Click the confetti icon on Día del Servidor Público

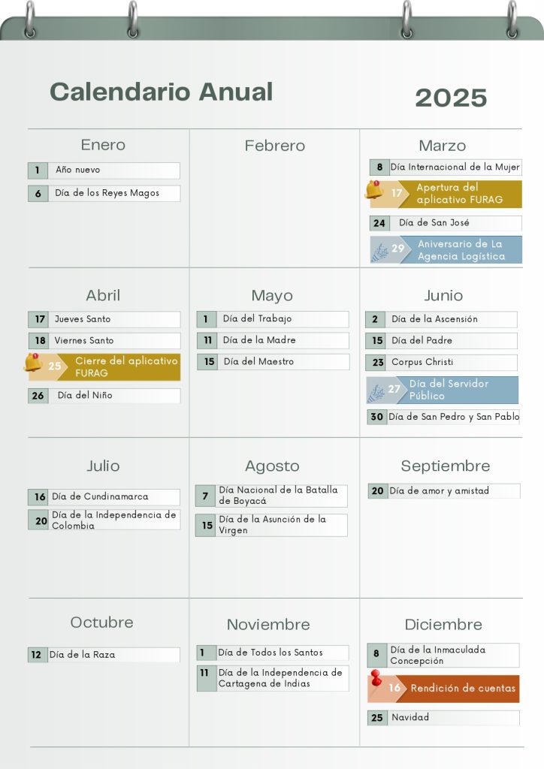pyautogui.click(x=376, y=393)
